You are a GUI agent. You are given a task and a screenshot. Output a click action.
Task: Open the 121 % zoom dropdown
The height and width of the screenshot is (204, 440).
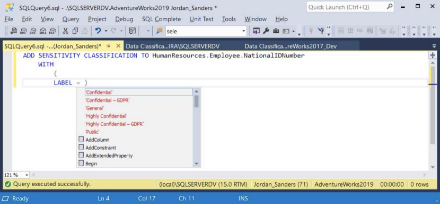click(16, 175)
